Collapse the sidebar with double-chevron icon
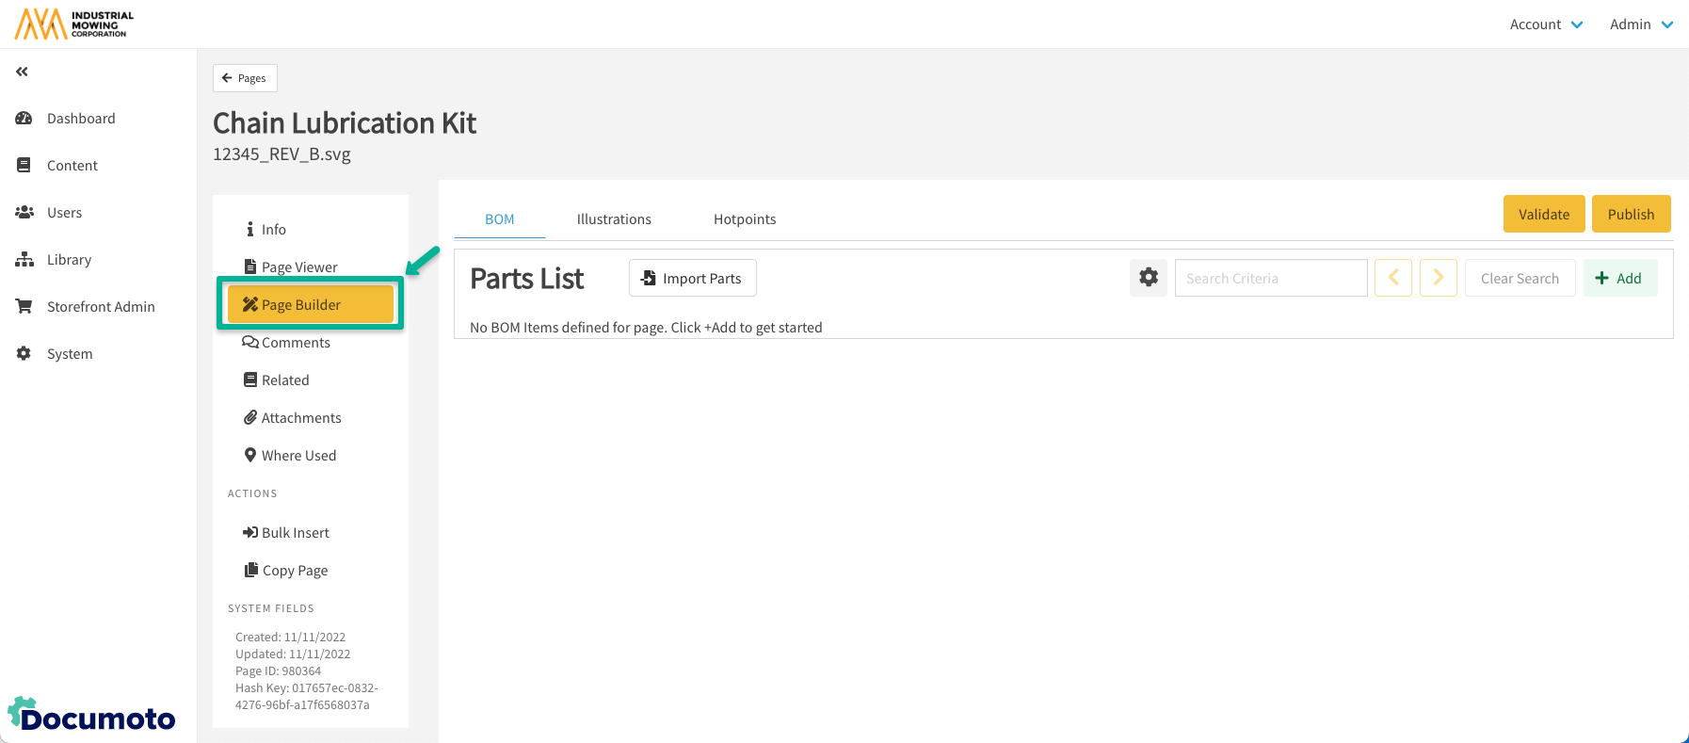Screen dimensions: 1689x743 tap(22, 72)
